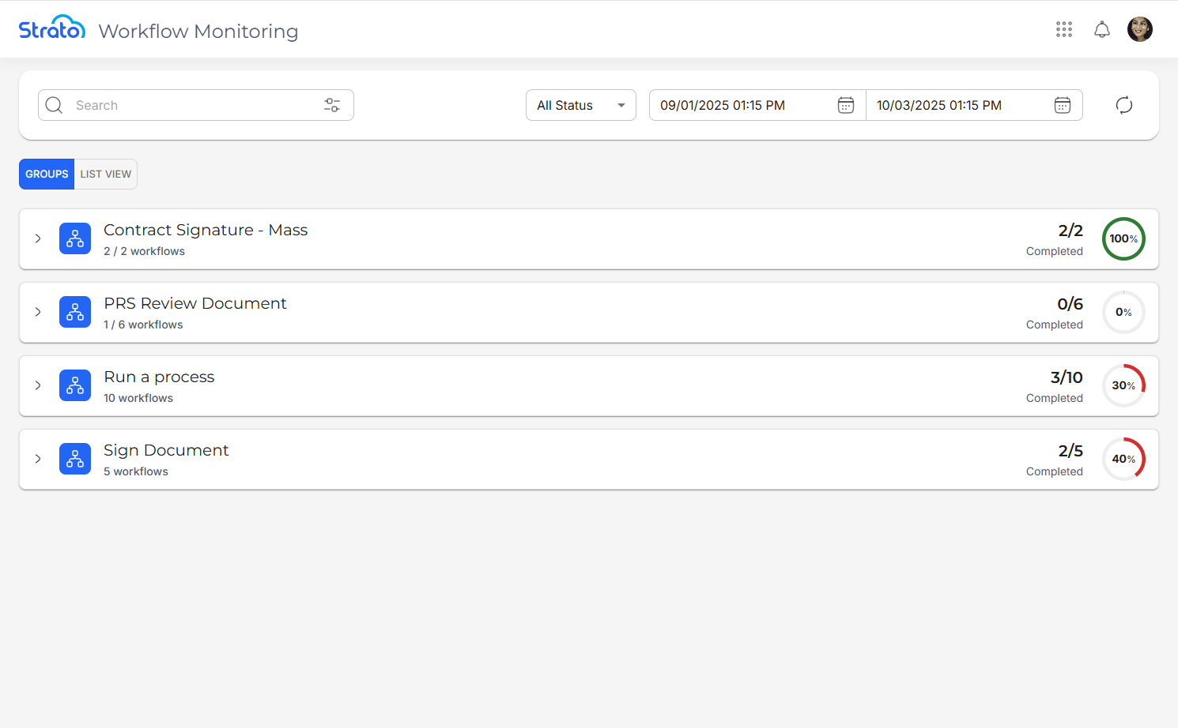The height and width of the screenshot is (728, 1178).
Task: Open the user profile avatar
Action: 1140,30
